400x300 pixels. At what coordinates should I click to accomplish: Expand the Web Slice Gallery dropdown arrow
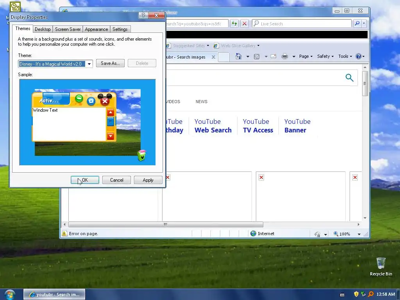point(259,46)
